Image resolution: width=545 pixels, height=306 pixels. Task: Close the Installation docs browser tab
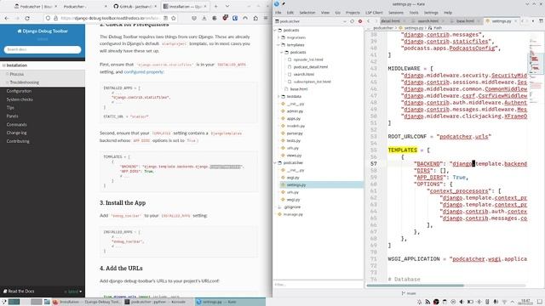tap(206, 6)
